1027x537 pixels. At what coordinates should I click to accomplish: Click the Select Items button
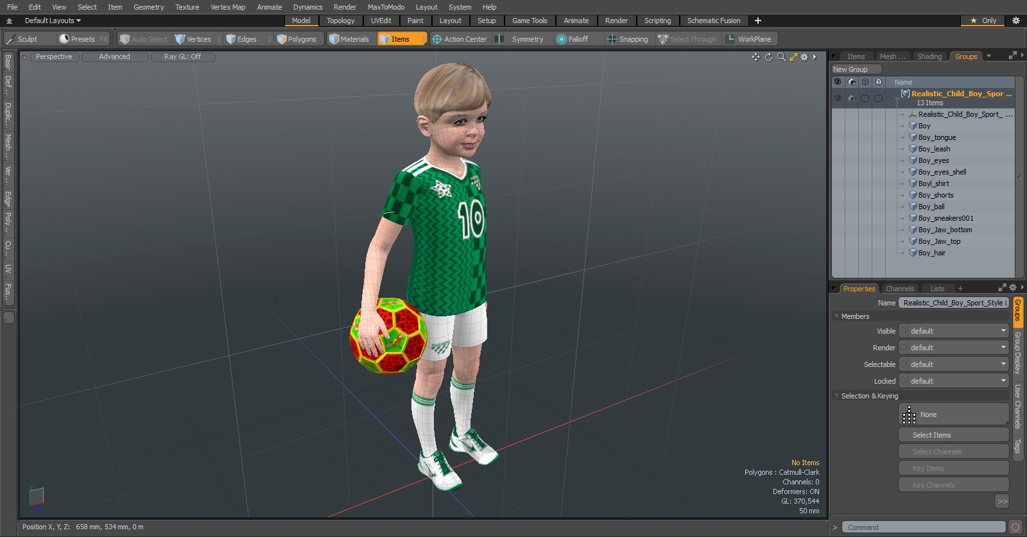coord(954,435)
